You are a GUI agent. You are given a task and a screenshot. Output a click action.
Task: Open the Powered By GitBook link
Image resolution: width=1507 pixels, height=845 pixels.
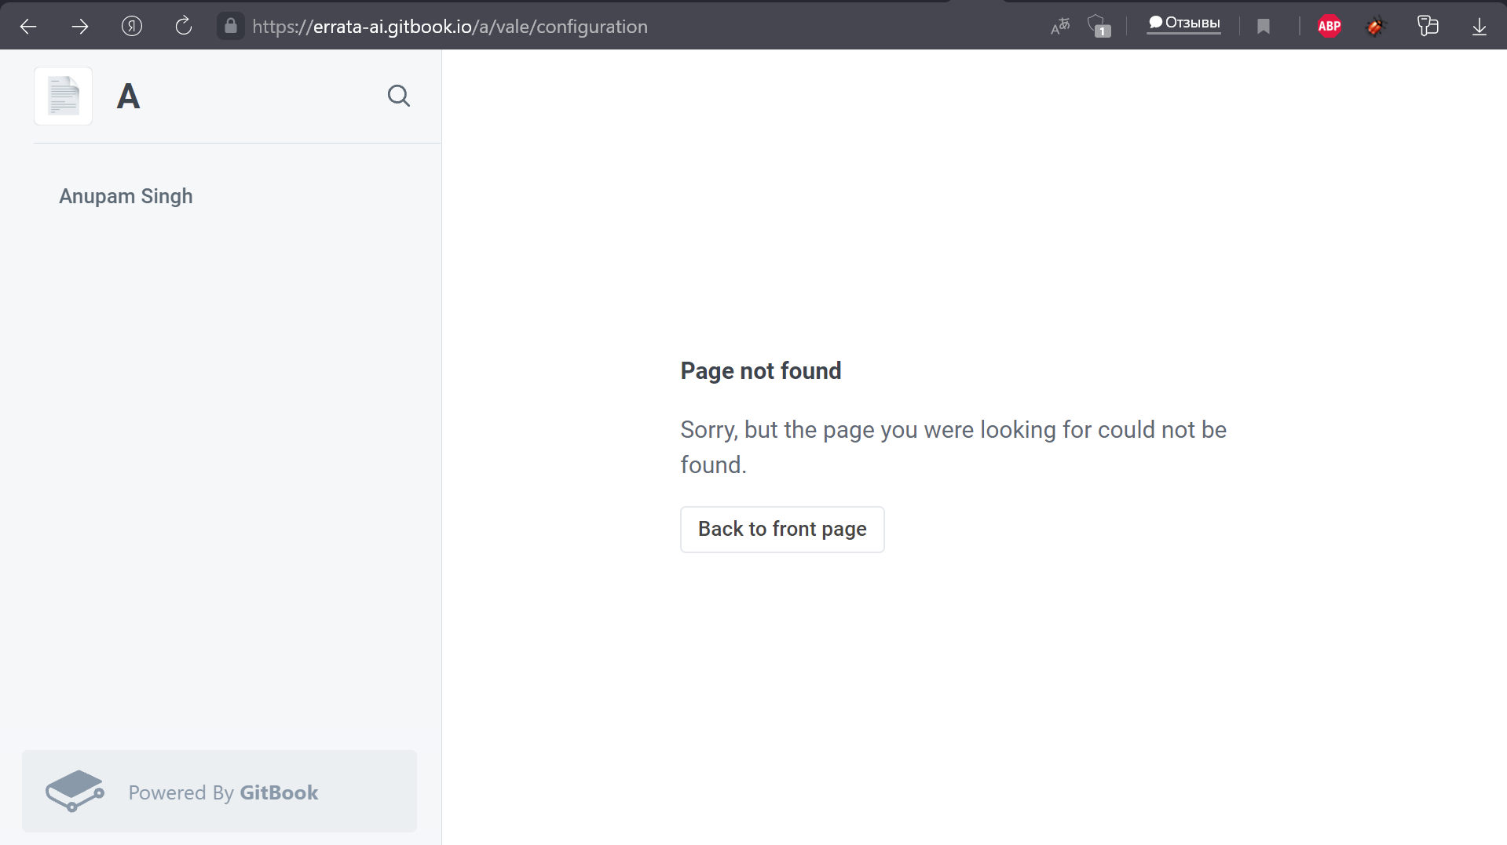tap(222, 792)
